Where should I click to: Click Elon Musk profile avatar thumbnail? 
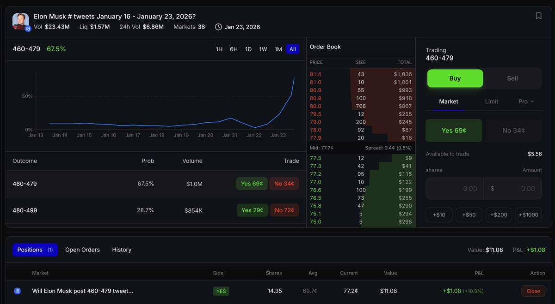[x=21, y=21]
